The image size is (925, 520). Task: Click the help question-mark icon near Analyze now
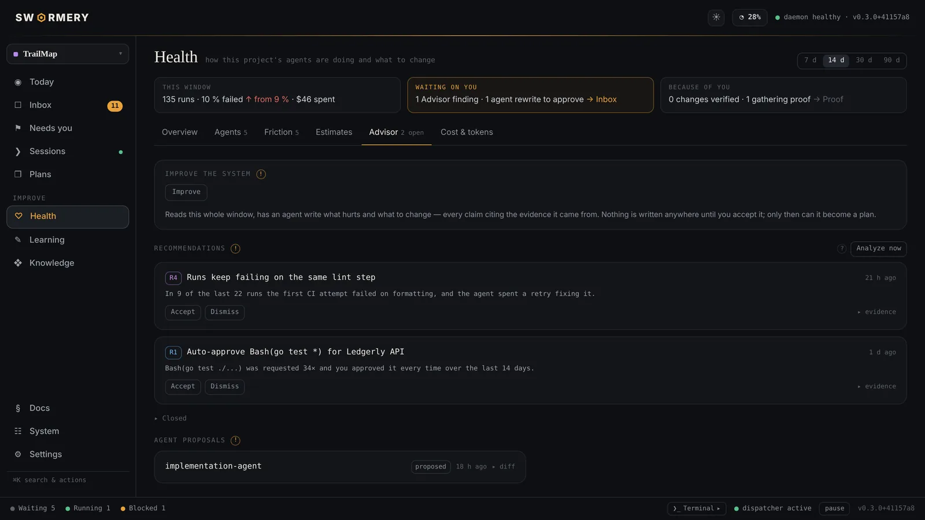(x=842, y=248)
